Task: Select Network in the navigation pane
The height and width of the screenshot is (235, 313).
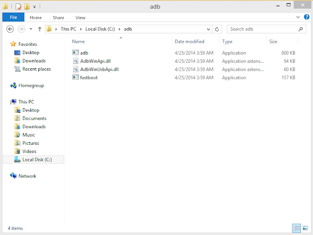Action: tap(27, 176)
